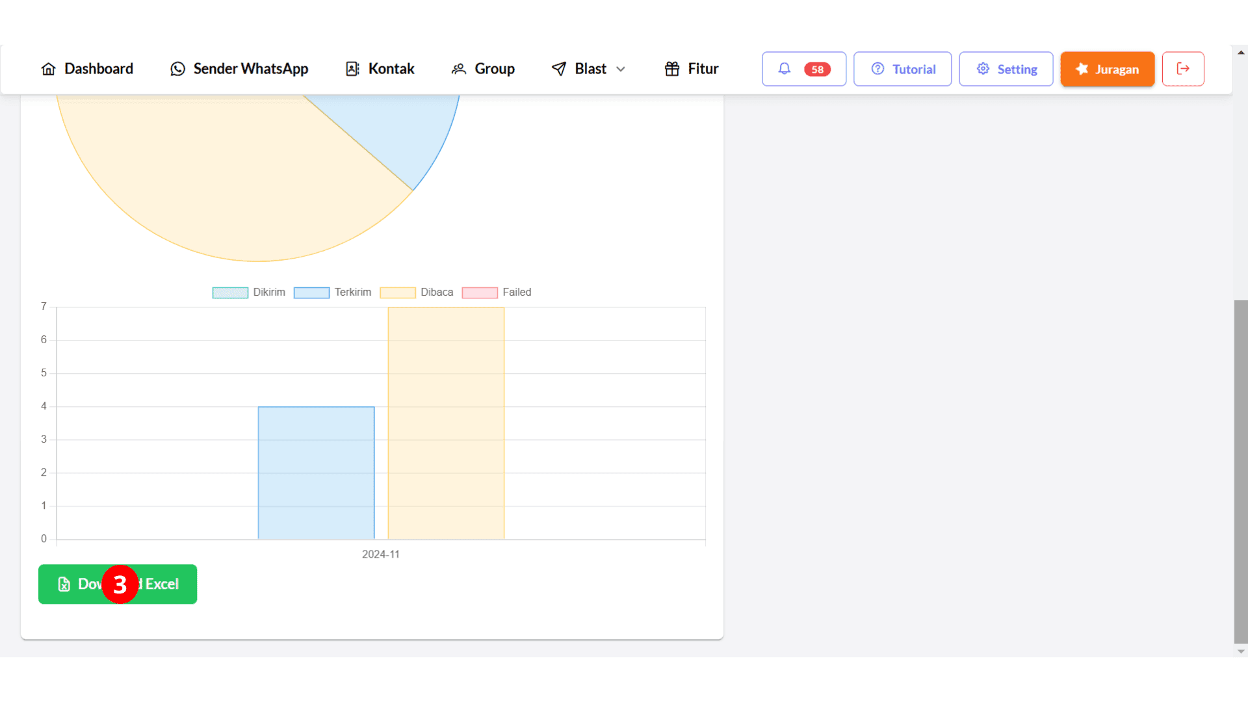Click the Juragan star icon

(x=1082, y=69)
